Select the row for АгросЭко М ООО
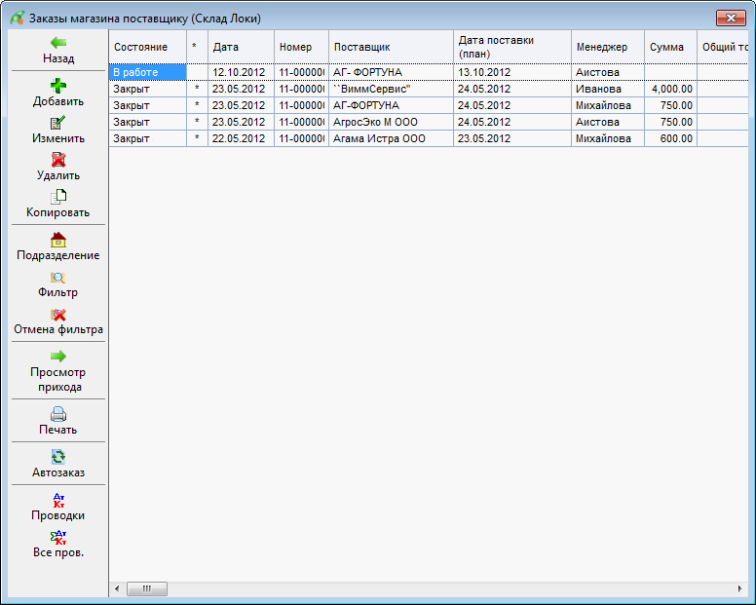Image resolution: width=756 pixels, height=605 pixels. [390, 122]
